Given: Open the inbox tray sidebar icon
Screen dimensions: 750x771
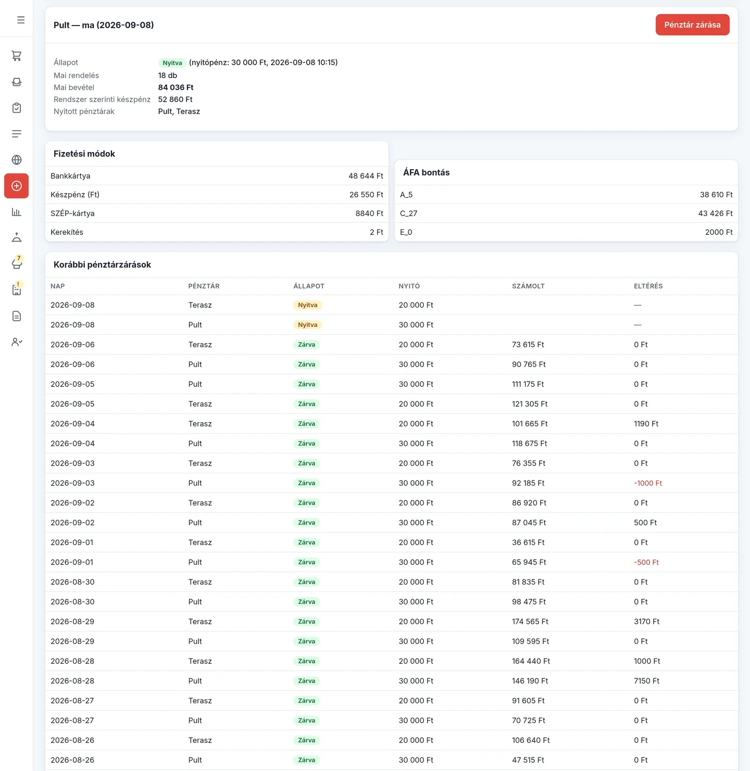Looking at the screenshot, I should point(17,82).
